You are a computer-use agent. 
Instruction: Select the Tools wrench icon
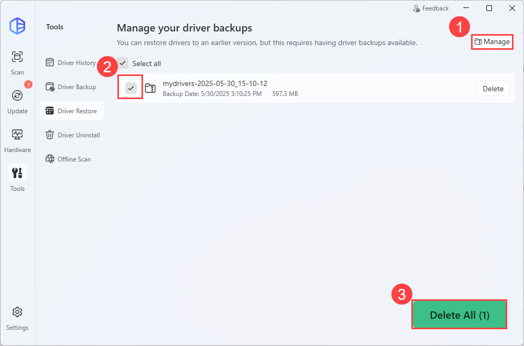17,173
